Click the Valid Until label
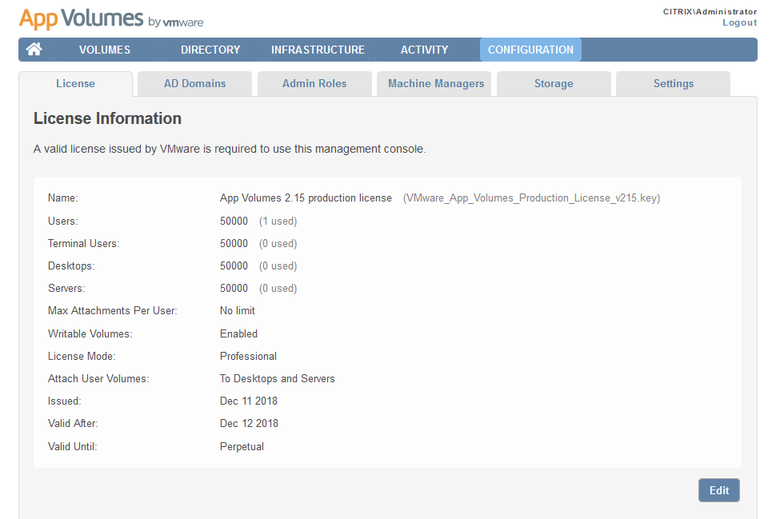This screenshot has width=776, height=519. click(72, 447)
